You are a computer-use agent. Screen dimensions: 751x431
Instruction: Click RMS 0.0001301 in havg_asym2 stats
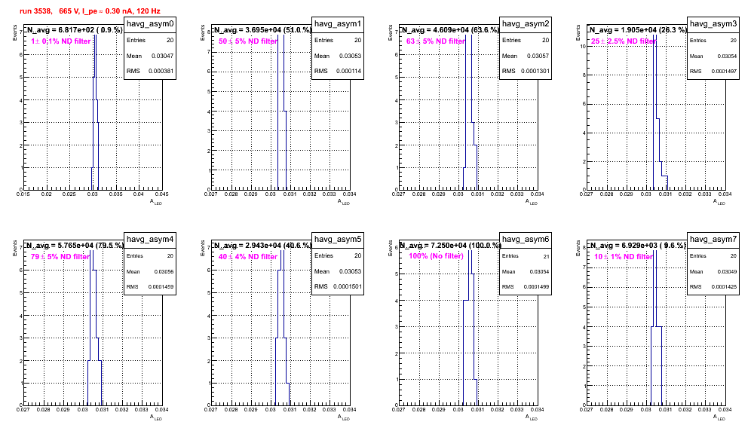pos(526,71)
